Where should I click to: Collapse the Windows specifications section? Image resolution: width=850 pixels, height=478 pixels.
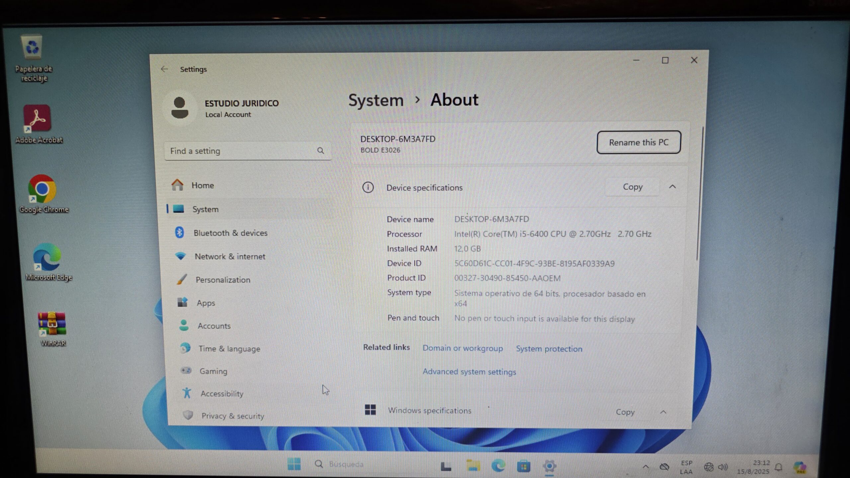[x=663, y=412]
